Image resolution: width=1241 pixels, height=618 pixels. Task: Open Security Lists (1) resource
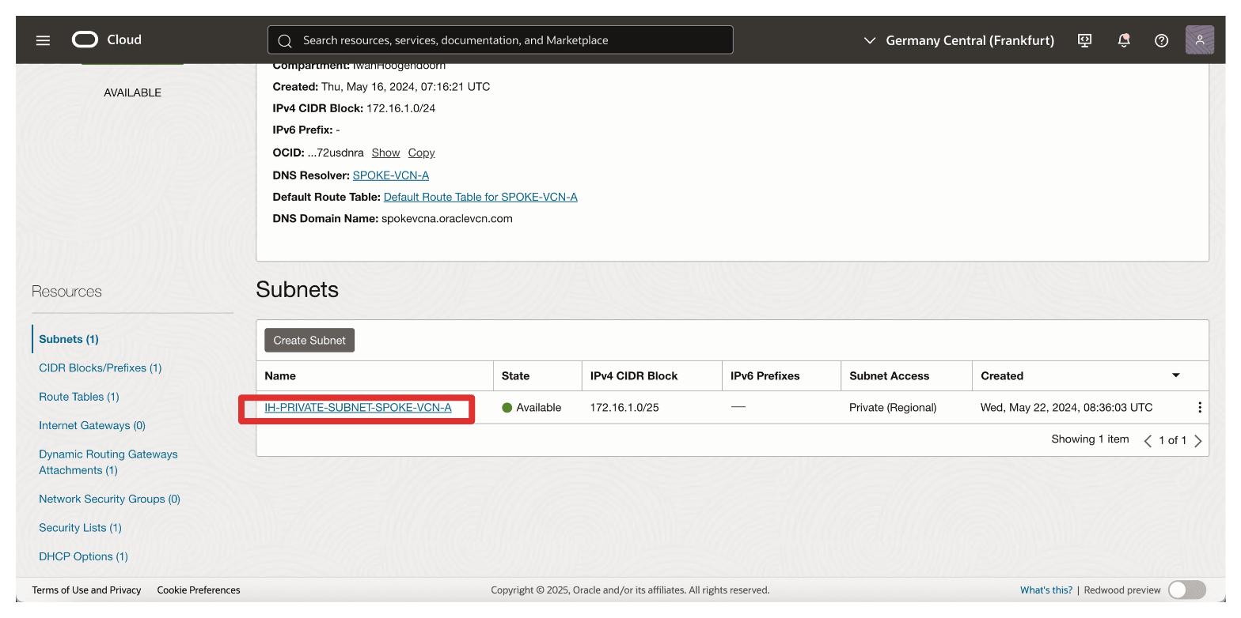[81, 528]
